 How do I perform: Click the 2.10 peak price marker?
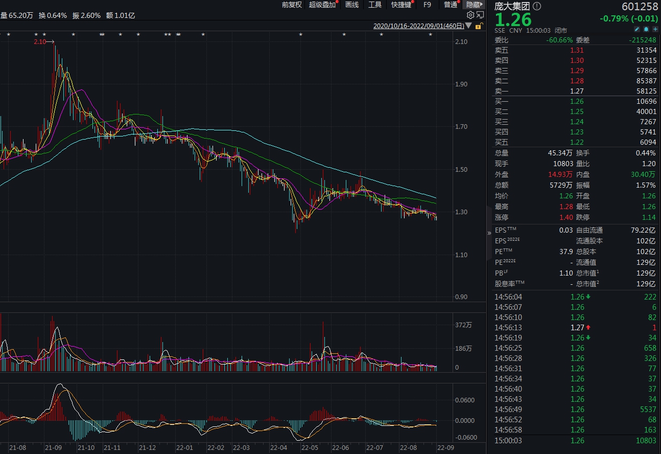40,41
